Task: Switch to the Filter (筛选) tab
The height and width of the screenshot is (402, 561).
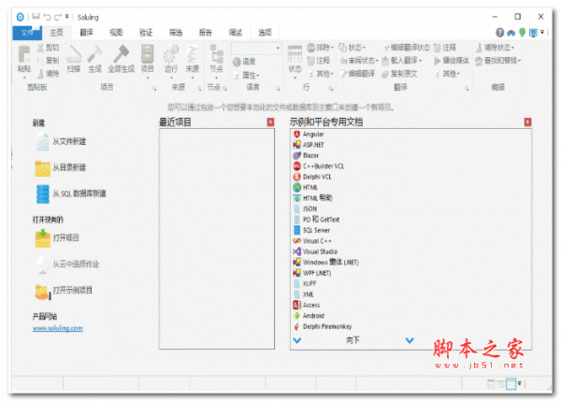Action: (176, 33)
